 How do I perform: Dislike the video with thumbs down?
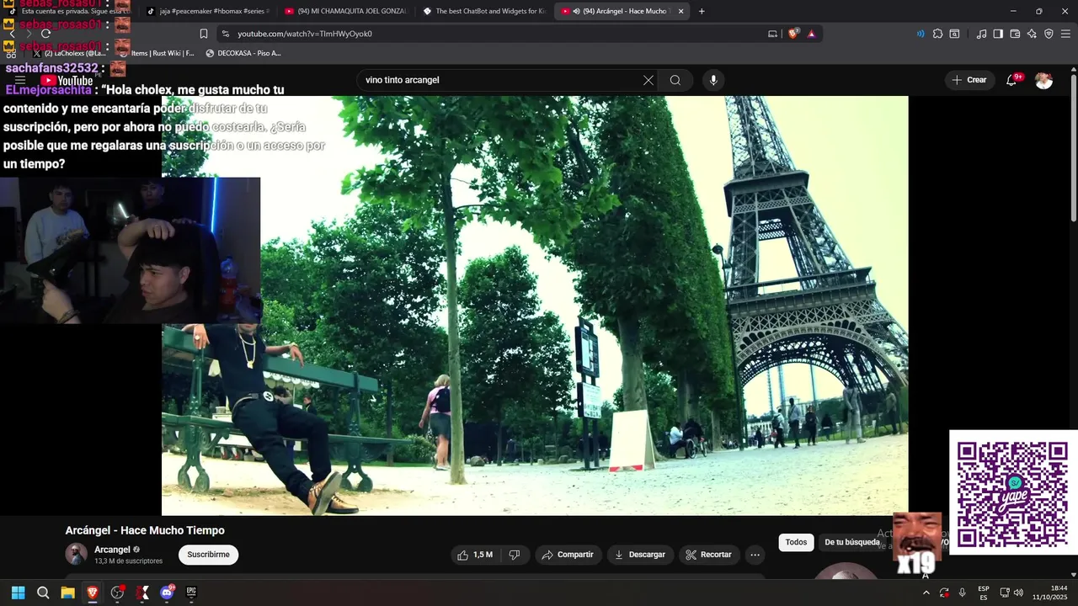click(x=515, y=555)
